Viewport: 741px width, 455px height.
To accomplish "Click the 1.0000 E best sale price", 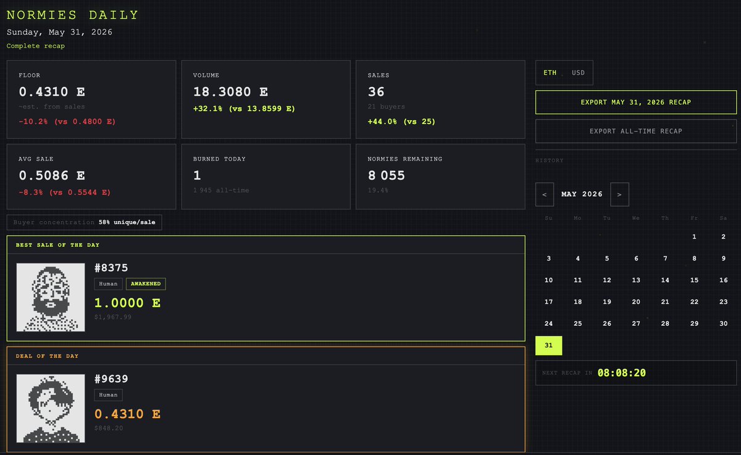I will point(127,303).
